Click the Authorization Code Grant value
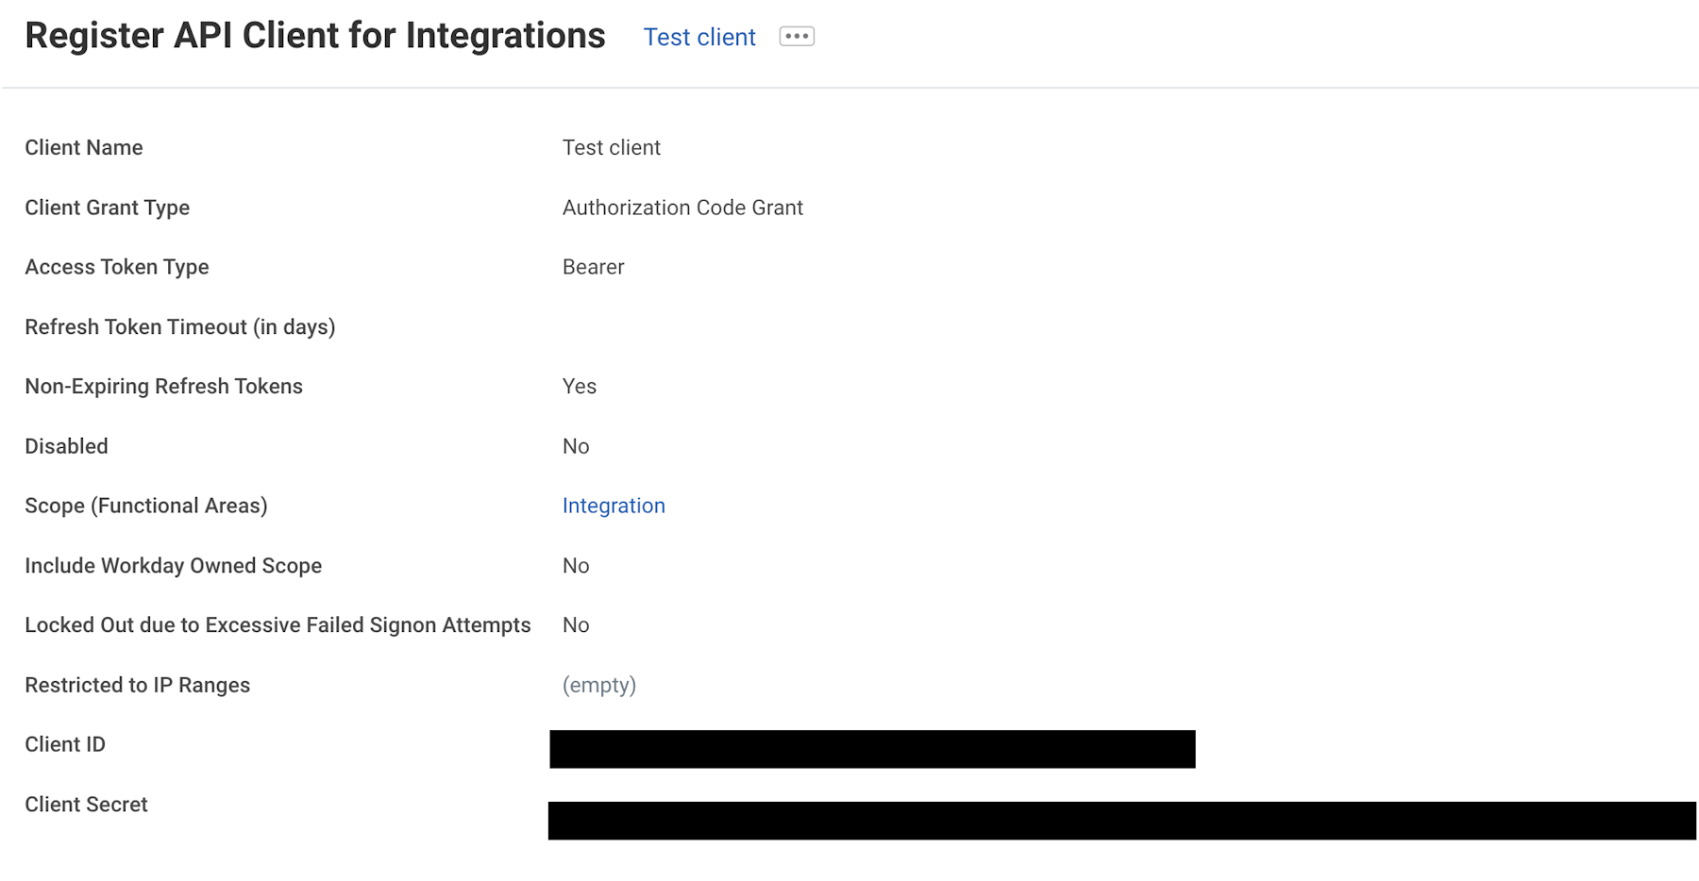 pos(682,208)
